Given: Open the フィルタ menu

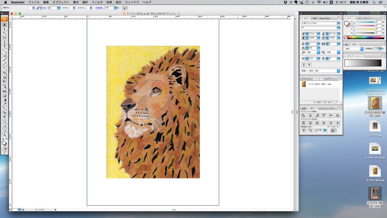Looking at the screenshot, I should pos(97,2).
